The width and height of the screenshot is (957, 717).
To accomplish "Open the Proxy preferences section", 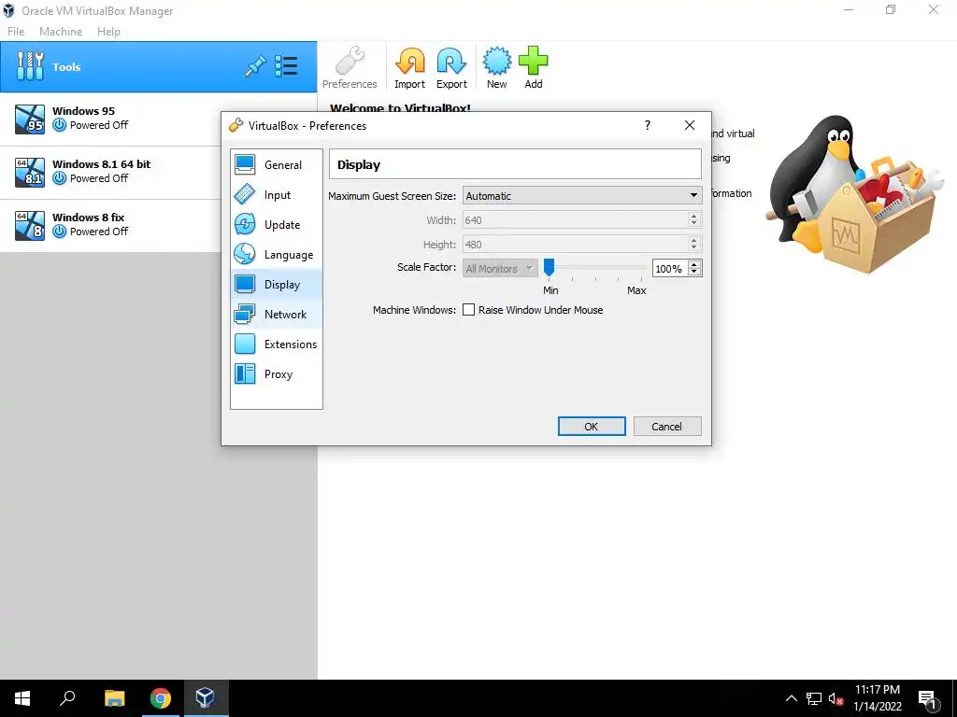I will pos(276,373).
